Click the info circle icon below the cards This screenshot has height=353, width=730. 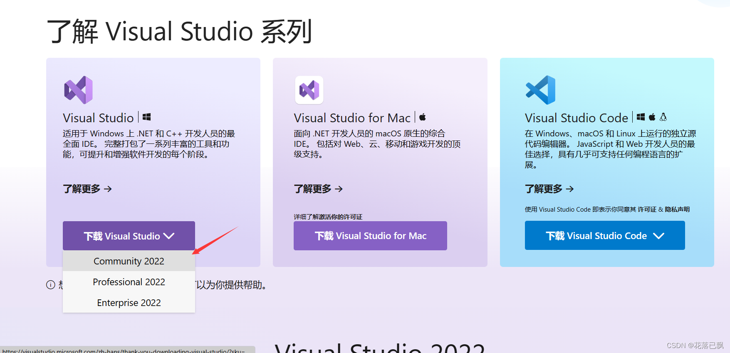tap(51, 285)
